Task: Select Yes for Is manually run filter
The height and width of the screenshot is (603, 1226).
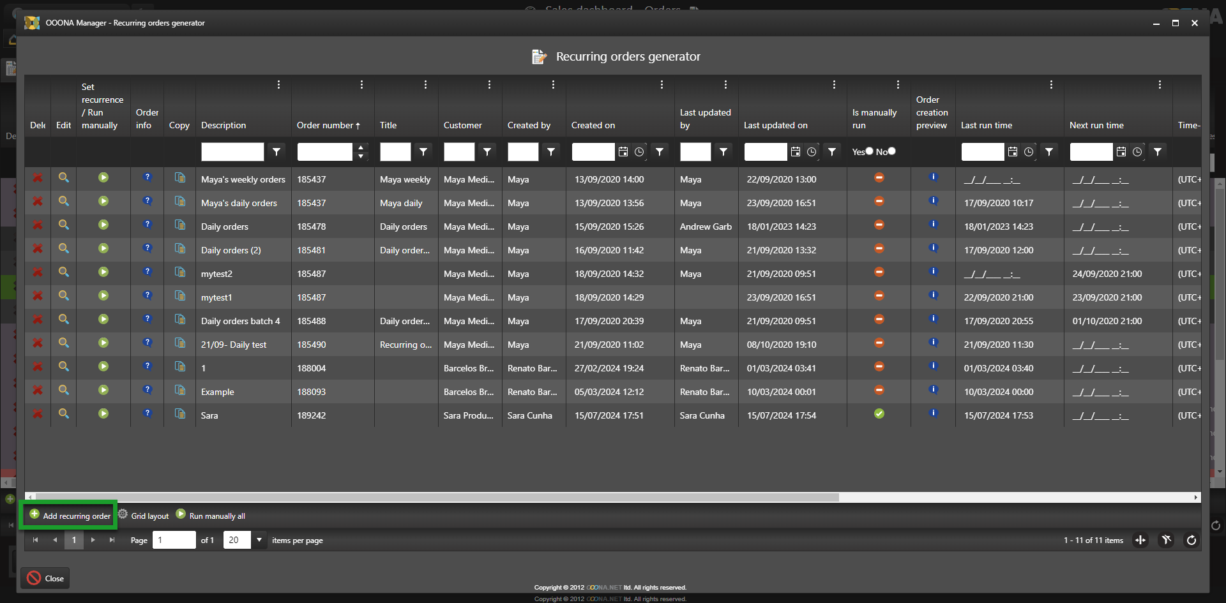Action: (869, 151)
